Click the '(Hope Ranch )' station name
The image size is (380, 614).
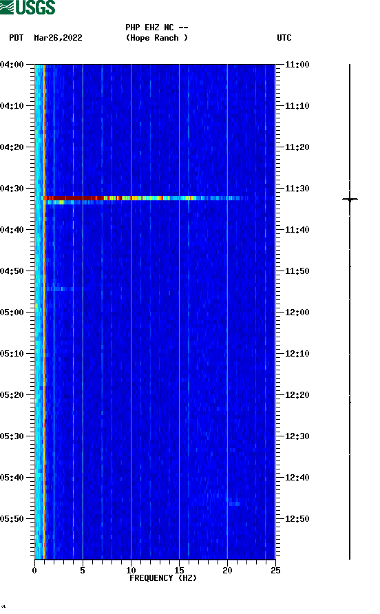[157, 38]
